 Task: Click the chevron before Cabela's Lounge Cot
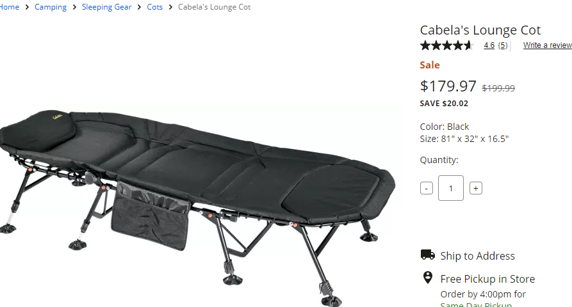click(x=170, y=7)
